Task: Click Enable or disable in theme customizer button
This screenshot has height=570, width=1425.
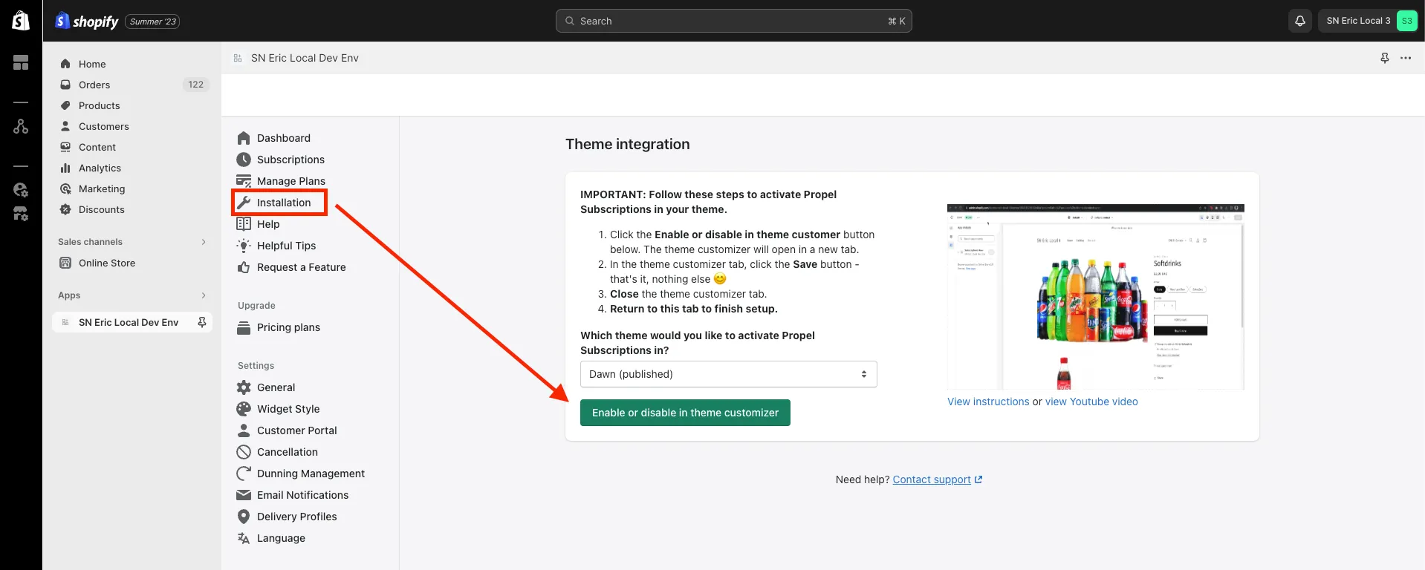Action: (685, 413)
